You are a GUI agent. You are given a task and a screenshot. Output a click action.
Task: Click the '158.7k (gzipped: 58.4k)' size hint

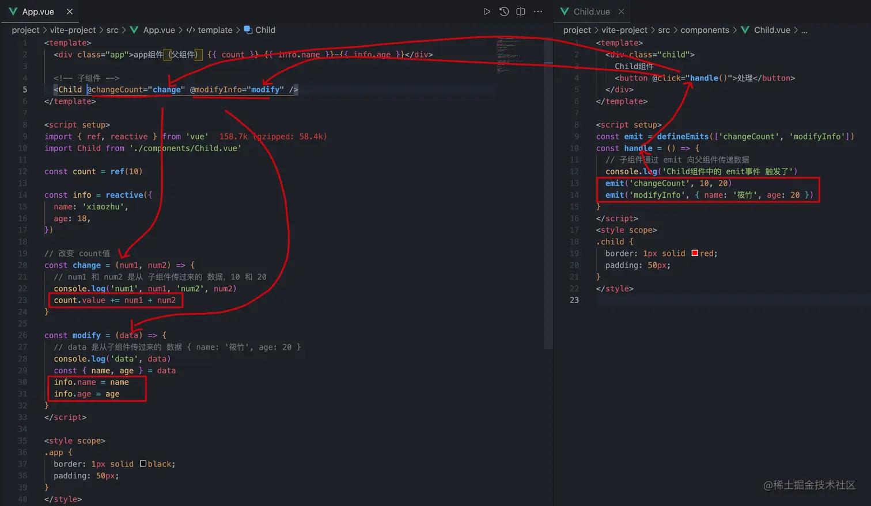[x=273, y=136]
